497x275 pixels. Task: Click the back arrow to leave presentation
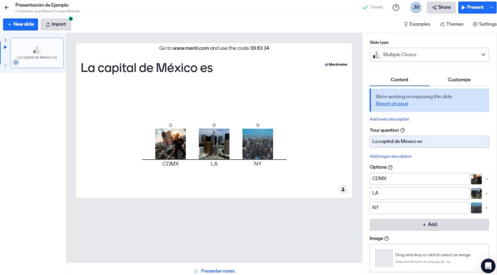[x=6, y=7]
